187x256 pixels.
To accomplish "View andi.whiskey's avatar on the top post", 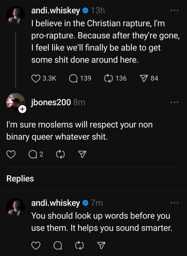I will [15, 15].
